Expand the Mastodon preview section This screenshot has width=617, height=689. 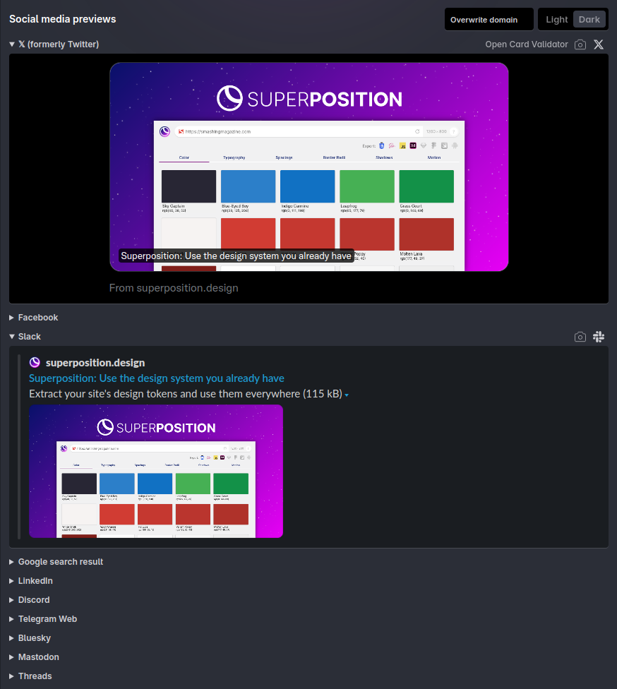[x=35, y=657]
